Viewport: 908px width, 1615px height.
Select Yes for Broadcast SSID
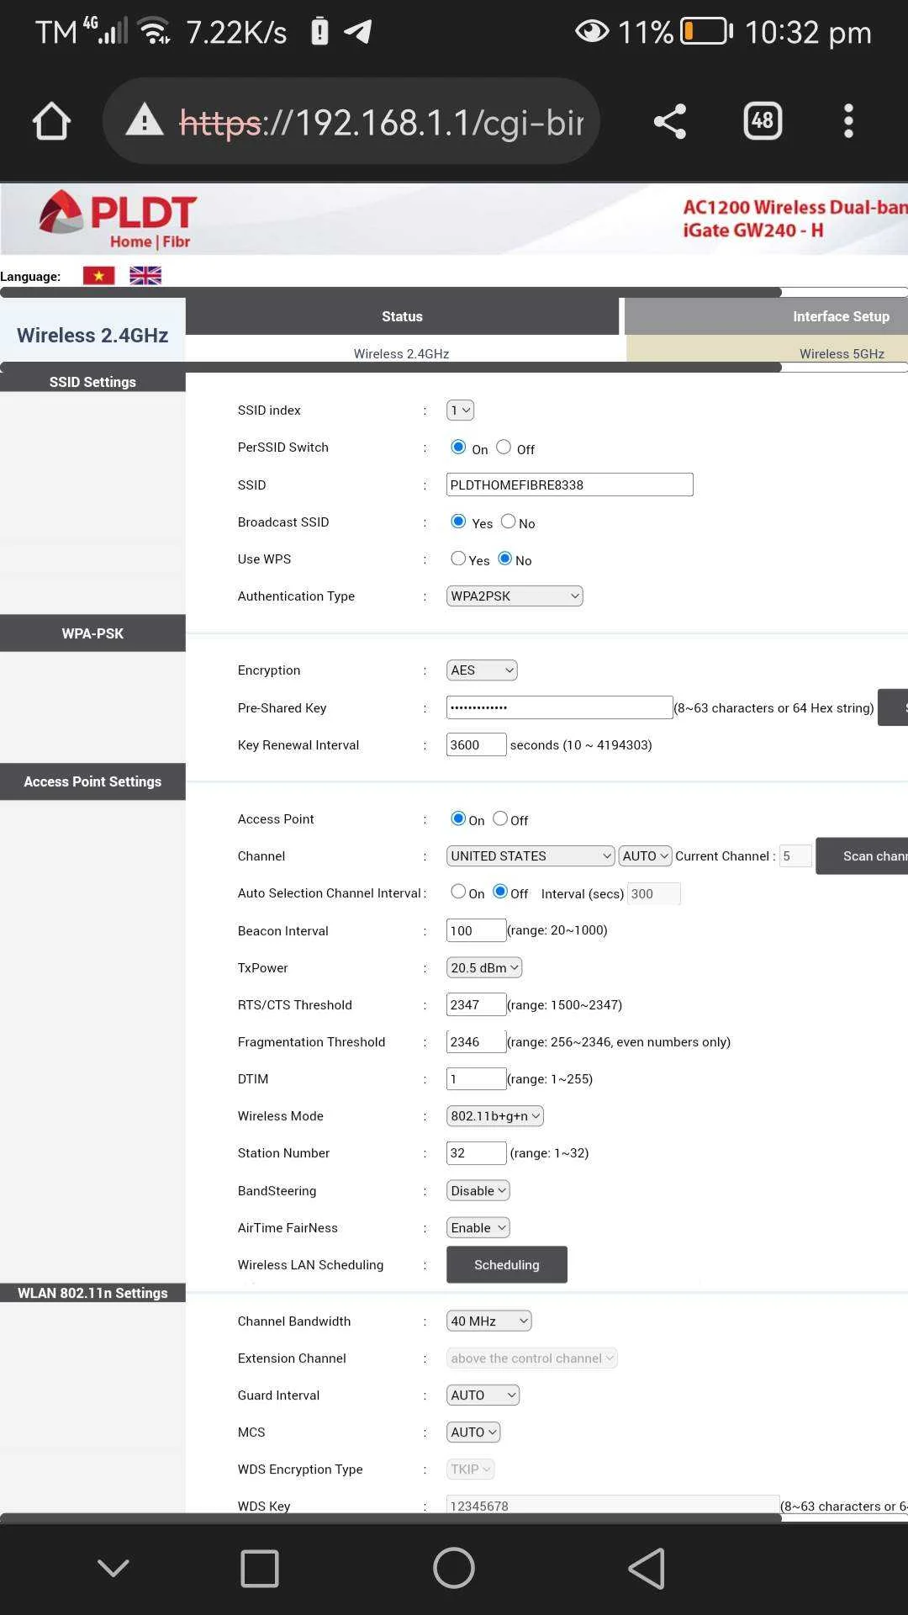[x=458, y=522]
